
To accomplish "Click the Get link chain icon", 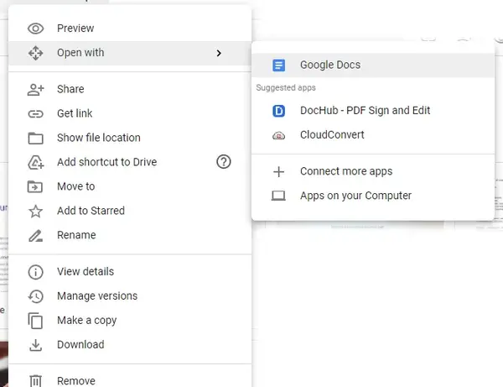I will 35,114.
